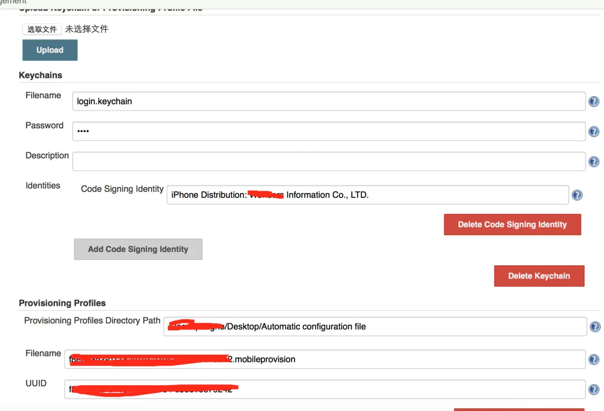Open help icon for Code Signing Identity

[x=577, y=195]
